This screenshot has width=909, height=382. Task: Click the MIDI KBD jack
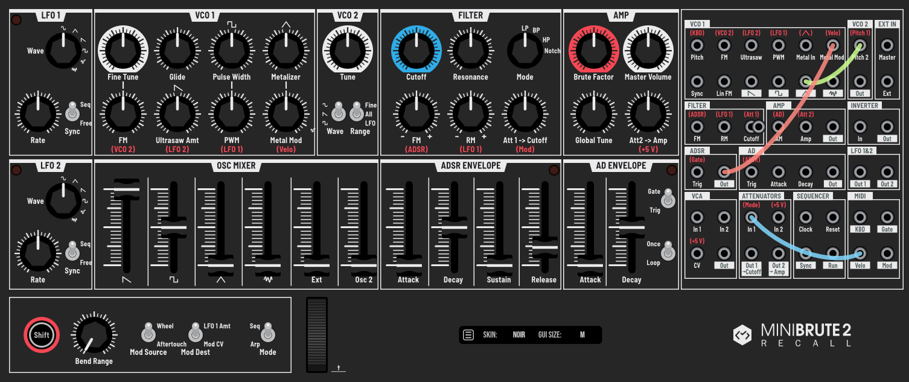(x=860, y=217)
